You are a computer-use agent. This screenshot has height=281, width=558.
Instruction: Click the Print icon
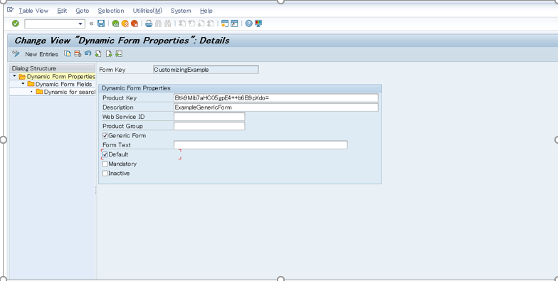point(149,23)
